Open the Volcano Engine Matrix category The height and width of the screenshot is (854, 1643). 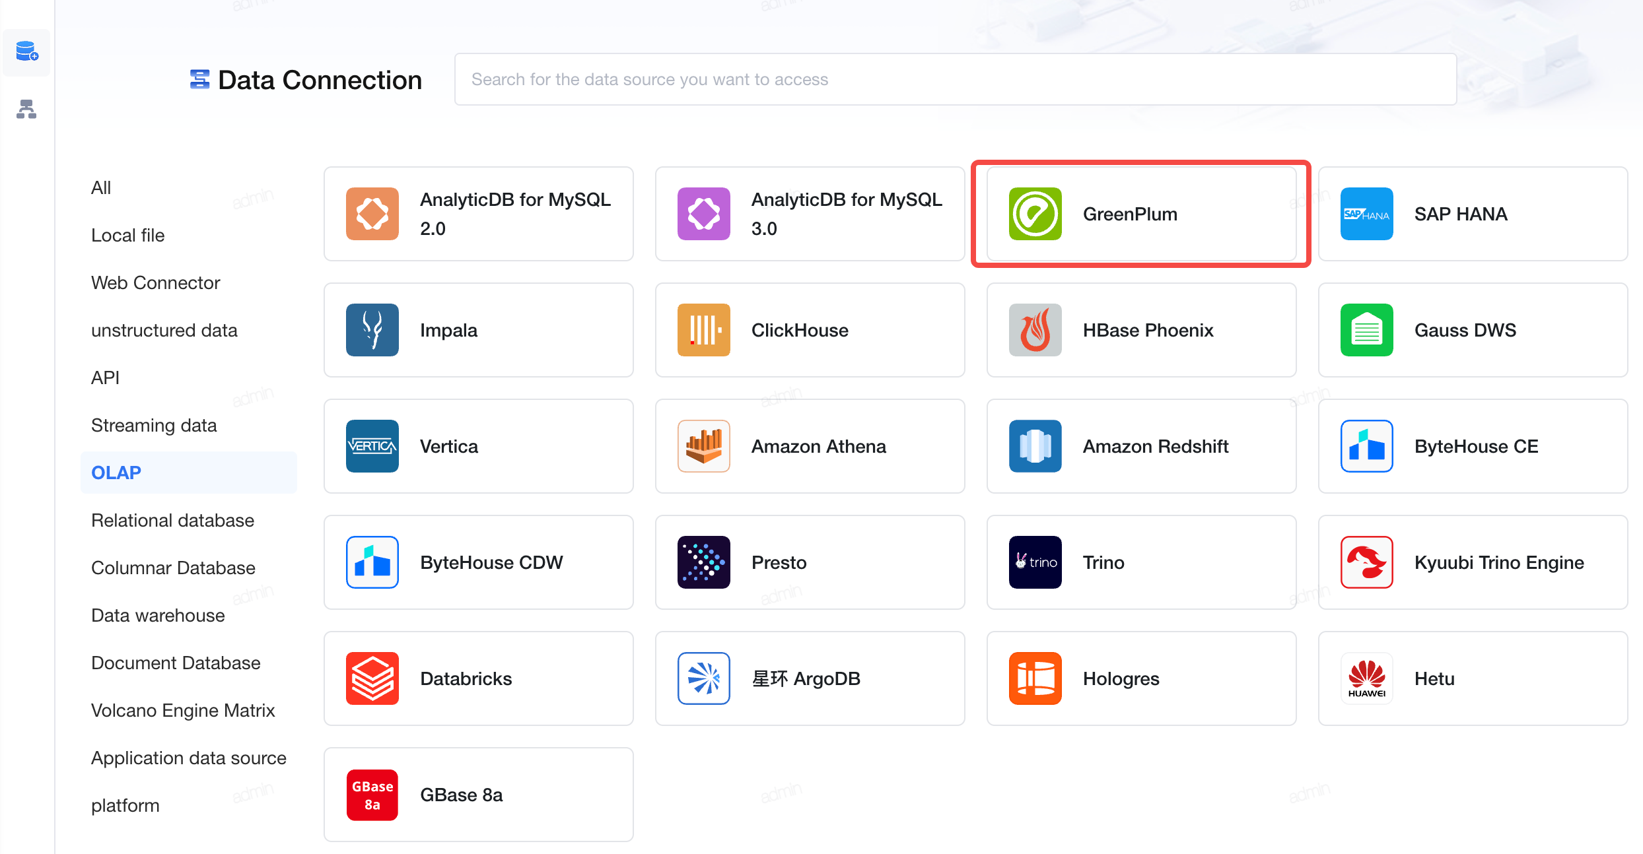(x=183, y=710)
